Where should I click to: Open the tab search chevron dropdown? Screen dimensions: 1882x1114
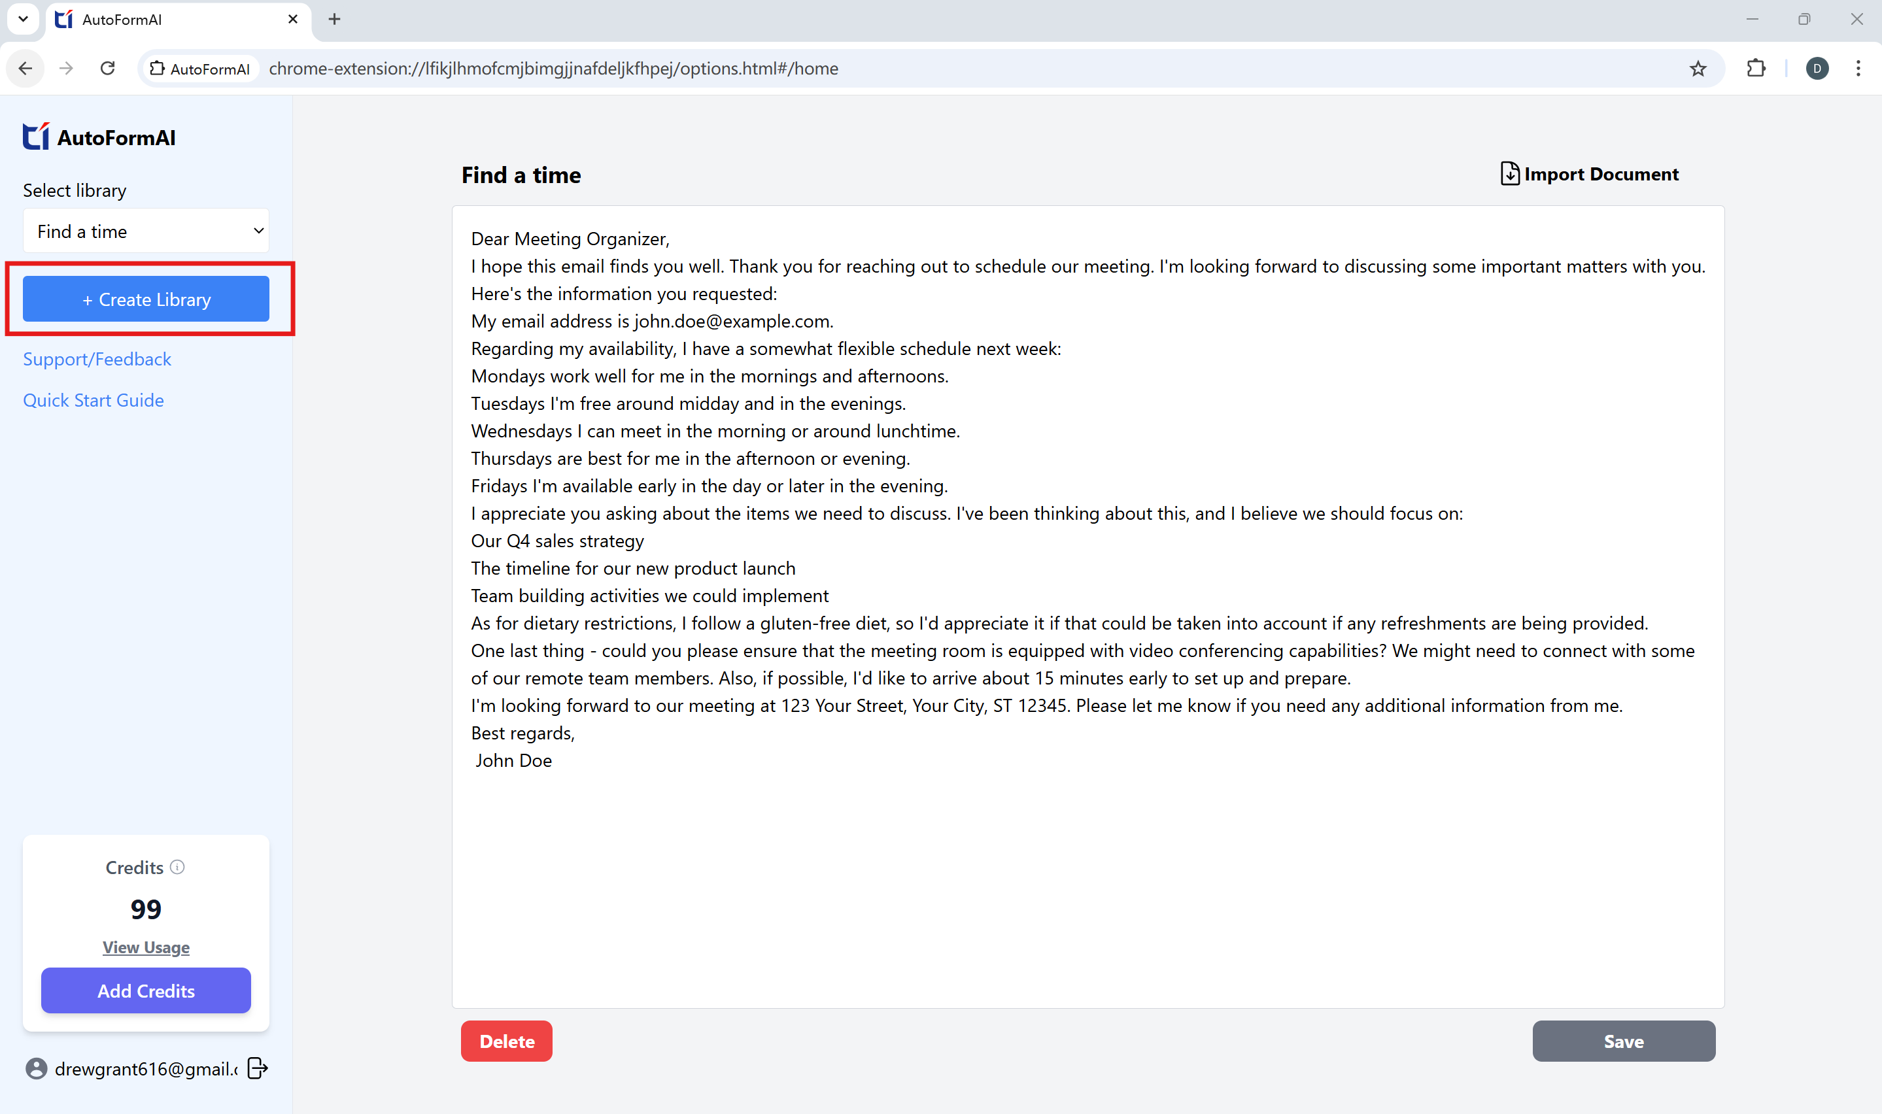24,20
